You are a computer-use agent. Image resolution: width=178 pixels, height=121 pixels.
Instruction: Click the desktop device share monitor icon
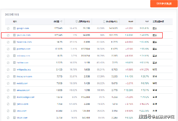click(77, 21)
